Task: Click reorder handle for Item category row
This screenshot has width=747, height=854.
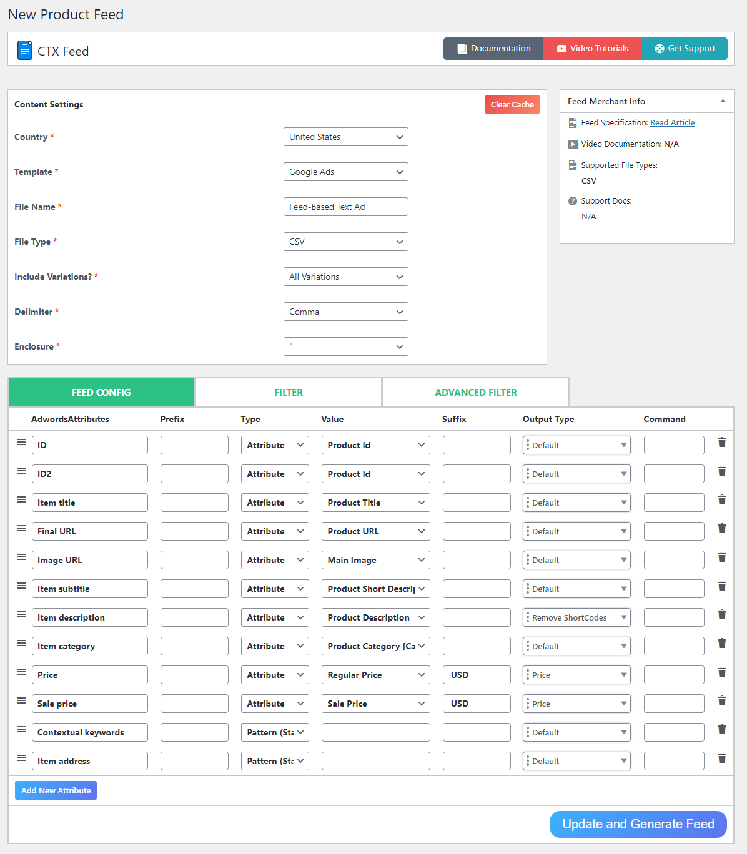Action: coord(21,643)
